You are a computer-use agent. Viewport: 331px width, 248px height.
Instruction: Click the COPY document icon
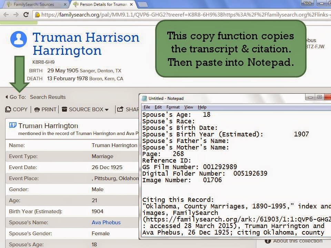pos(8,109)
